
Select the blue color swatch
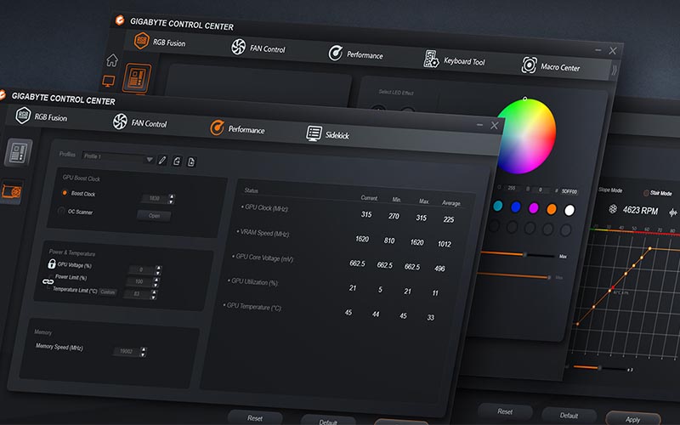coord(516,207)
